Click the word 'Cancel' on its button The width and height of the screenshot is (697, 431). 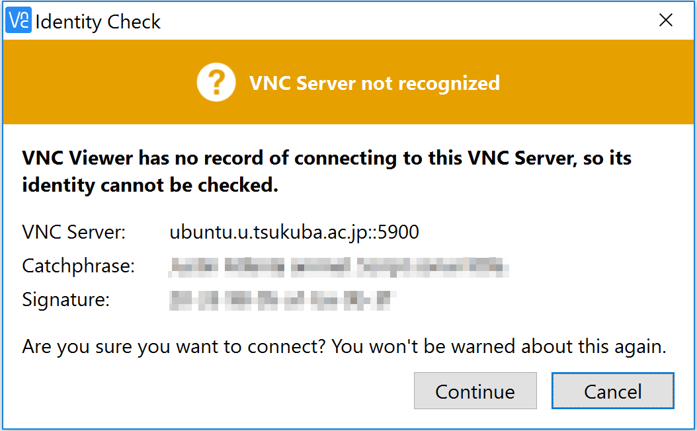(x=612, y=391)
